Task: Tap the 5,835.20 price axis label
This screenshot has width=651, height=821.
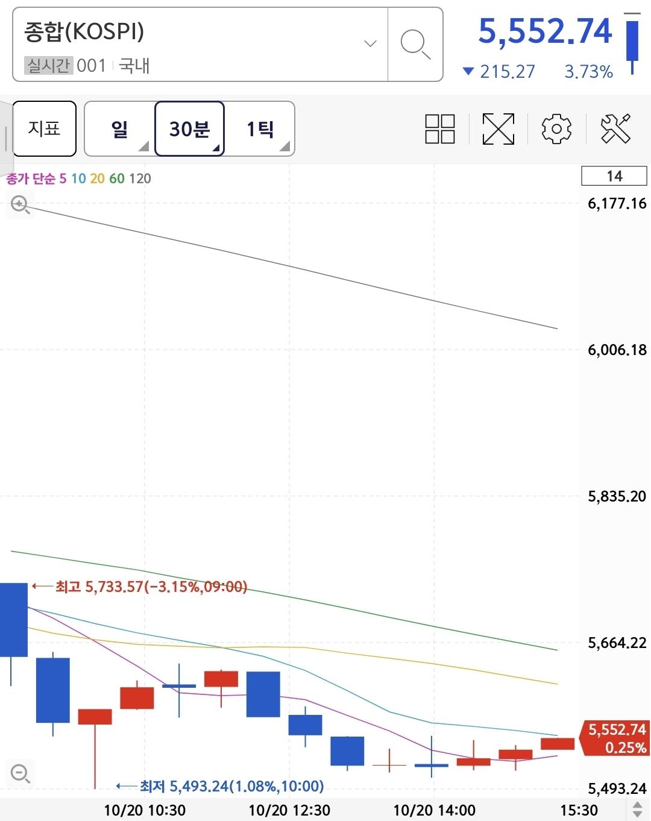Action: click(617, 496)
